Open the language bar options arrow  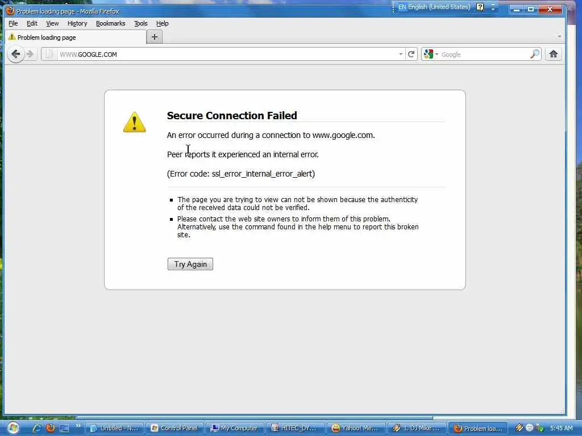click(x=493, y=7)
